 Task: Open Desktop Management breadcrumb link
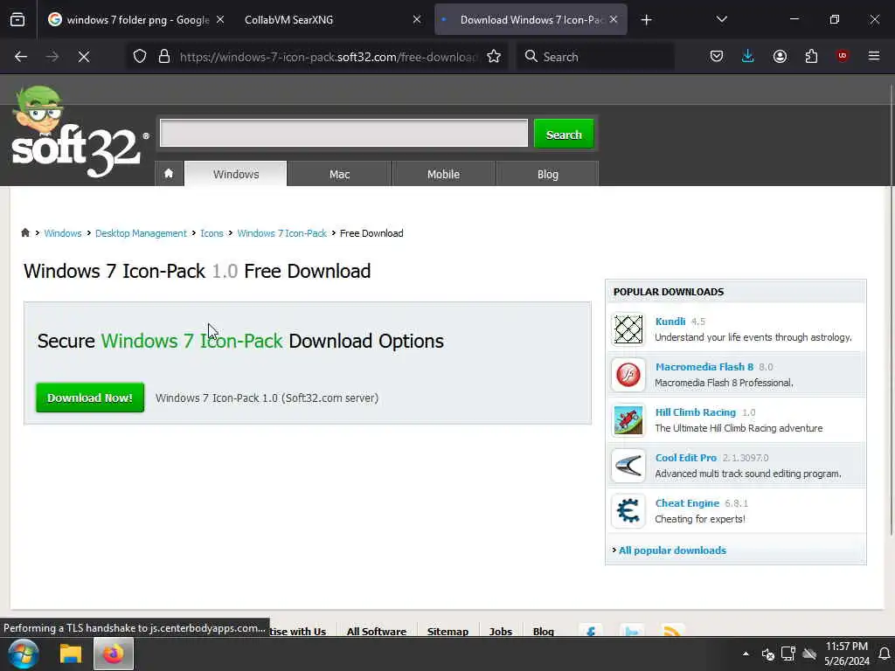click(x=141, y=232)
